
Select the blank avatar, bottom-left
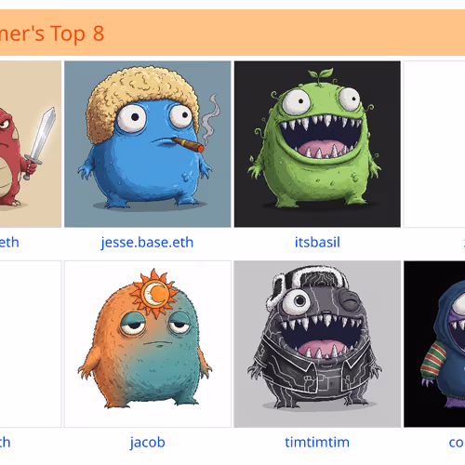(x=31, y=344)
